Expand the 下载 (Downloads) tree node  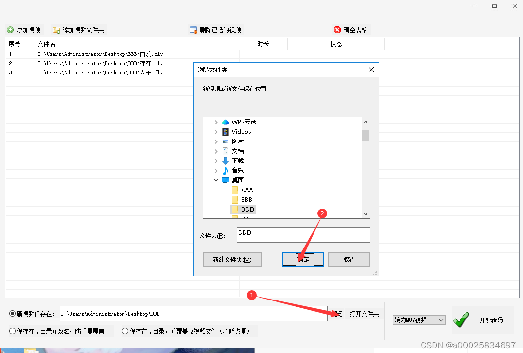coord(216,160)
